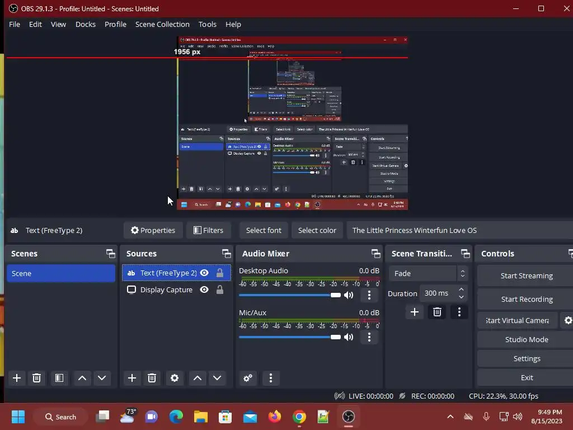
Task: Open the Scene Collection menu
Action: (x=162, y=24)
